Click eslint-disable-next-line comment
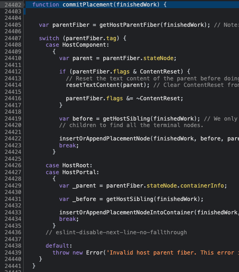Screen dimensions: 239x272 point(116,232)
